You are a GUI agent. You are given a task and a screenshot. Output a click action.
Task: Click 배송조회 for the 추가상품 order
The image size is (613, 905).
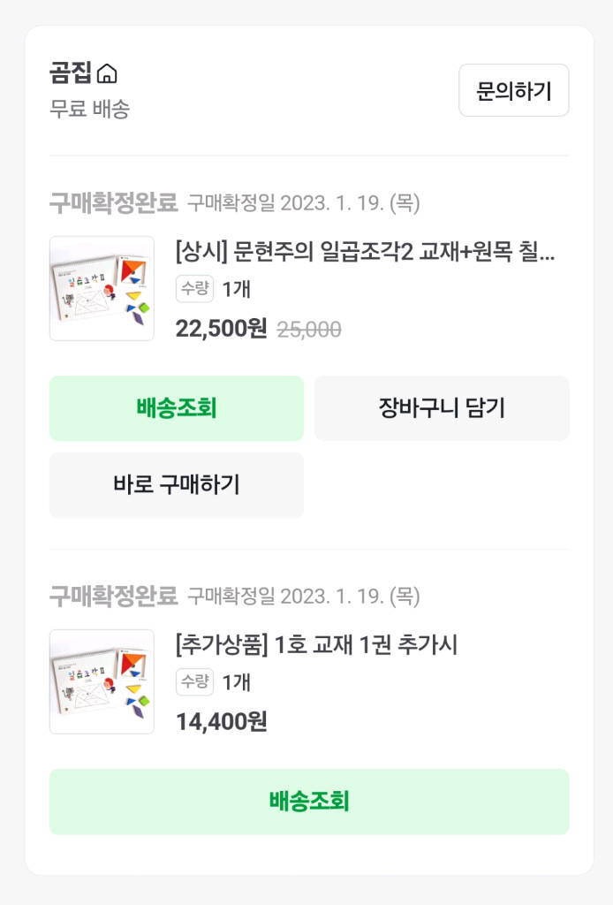pos(310,801)
